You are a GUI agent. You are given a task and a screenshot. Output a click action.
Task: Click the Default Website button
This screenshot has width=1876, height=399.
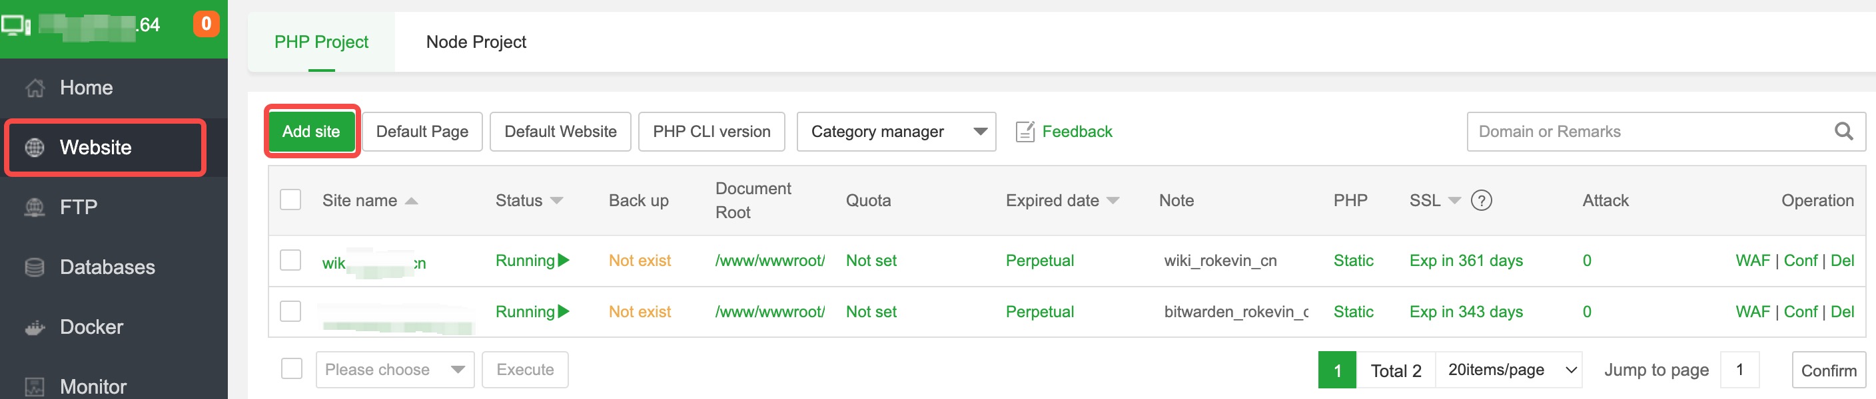tap(560, 132)
